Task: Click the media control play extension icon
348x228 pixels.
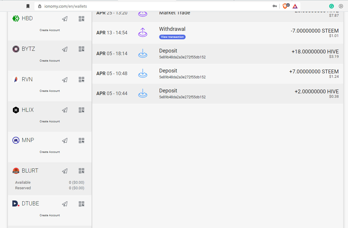Action: 341,6
